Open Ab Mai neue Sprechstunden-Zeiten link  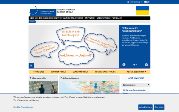point(135,92)
